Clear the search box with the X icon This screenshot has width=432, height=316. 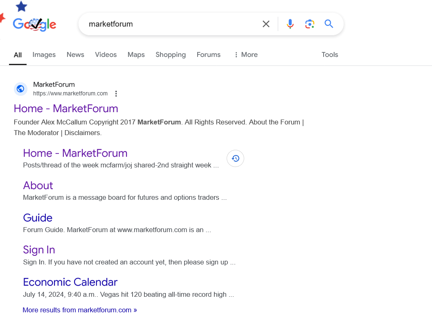tap(266, 24)
